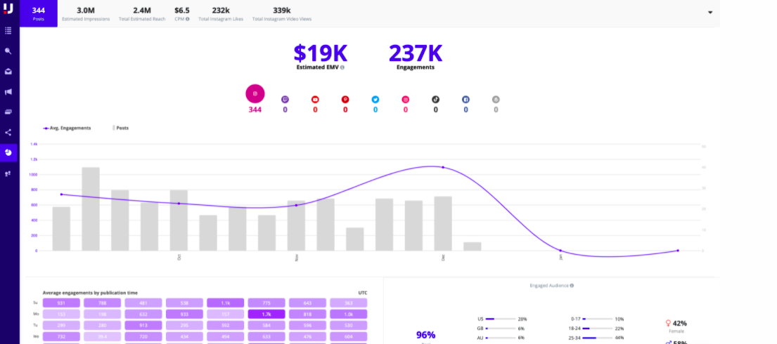Open the payments cards sidebar icon
This screenshot has height=344, width=777.
tap(8, 112)
